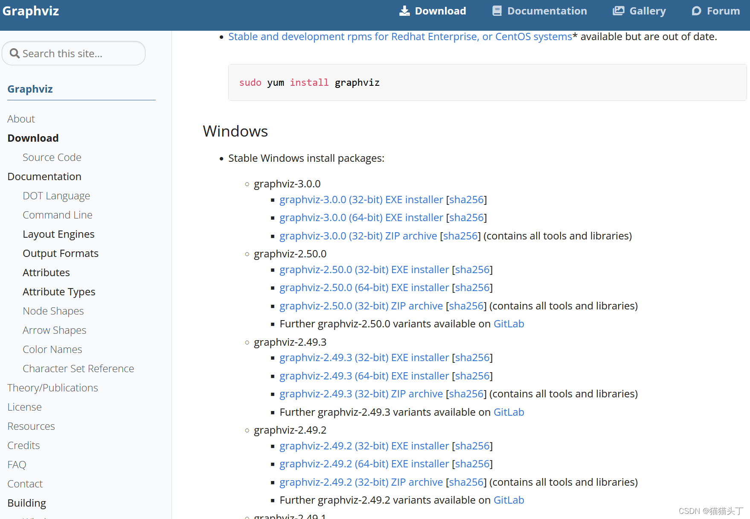This screenshot has height=519, width=750.
Task: Open Resources in the sidebar
Action: point(31,426)
